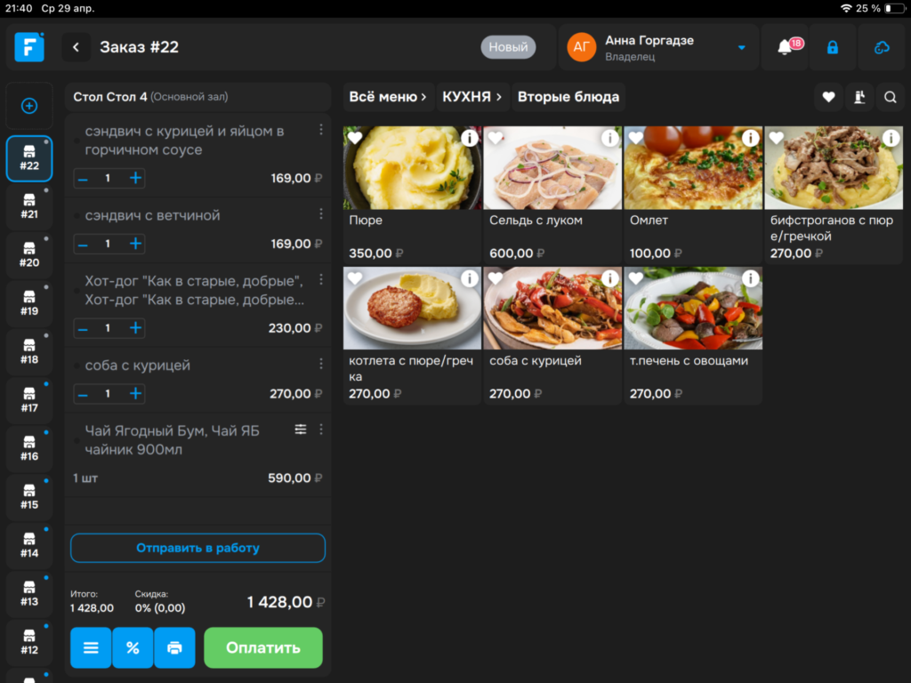Show info for т.печень с овощами

click(751, 278)
